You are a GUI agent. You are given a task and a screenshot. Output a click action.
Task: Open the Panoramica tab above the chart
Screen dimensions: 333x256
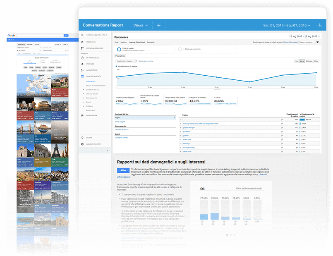(x=120, y=55)
